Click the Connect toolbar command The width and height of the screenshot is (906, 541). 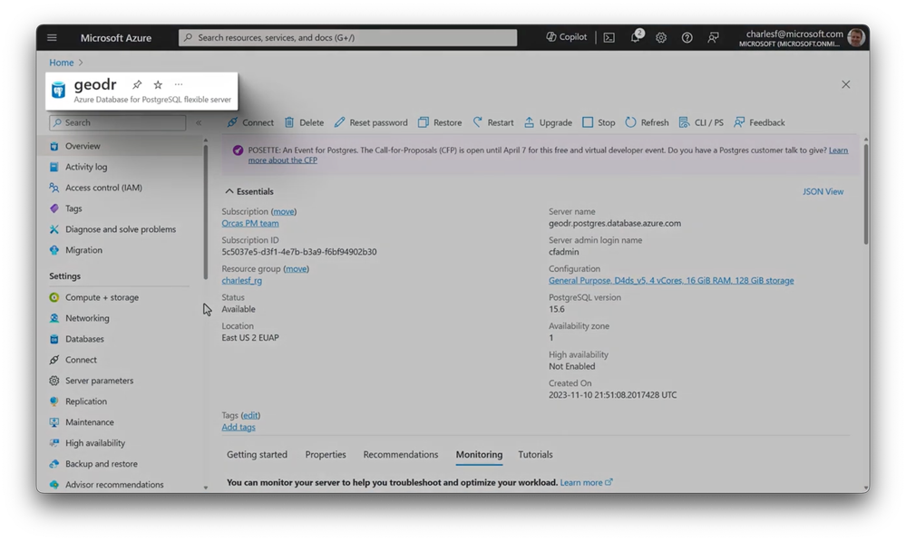(250, 122)
